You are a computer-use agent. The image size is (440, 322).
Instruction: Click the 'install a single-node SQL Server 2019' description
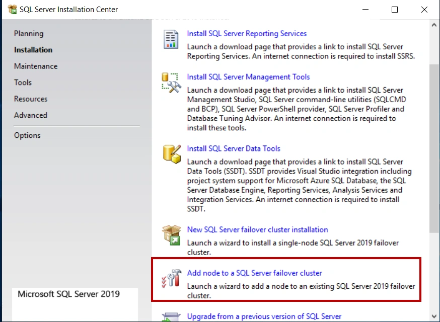tap(292, 248)
